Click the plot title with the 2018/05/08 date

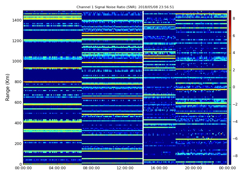pos(125,7)
